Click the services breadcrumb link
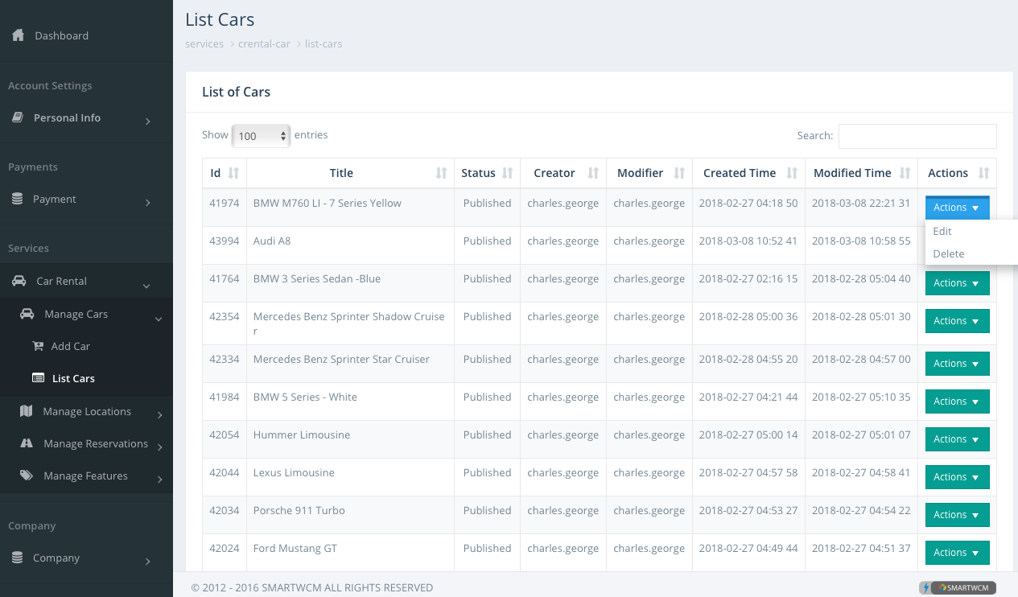 point(204,43)
